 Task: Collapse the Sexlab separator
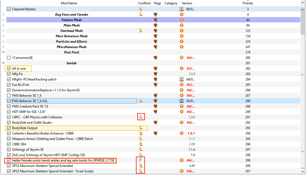(x=3, y=63)
